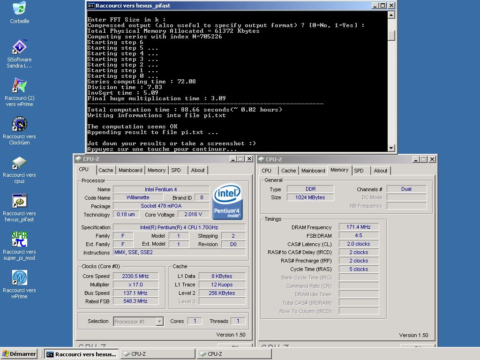Screen dimensions: 480x360
Task: Click the Specification Pentium 4 CPU 1.70GHz field
Action: (180, 227)
